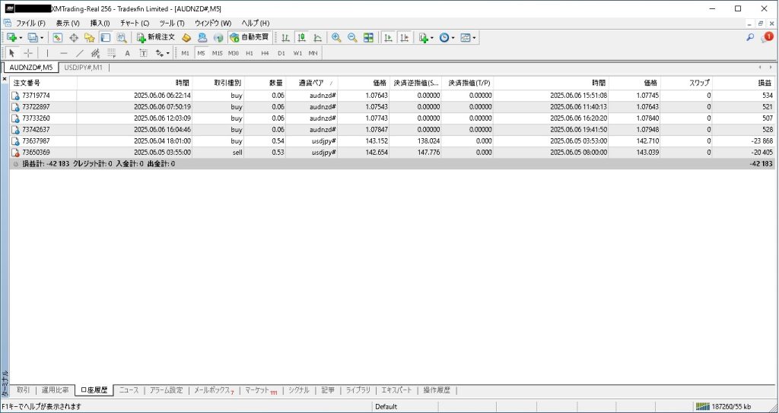The image size is (779, 413).
Task: Expand the new chart dropdown arrow
Action: click(21, 37)
